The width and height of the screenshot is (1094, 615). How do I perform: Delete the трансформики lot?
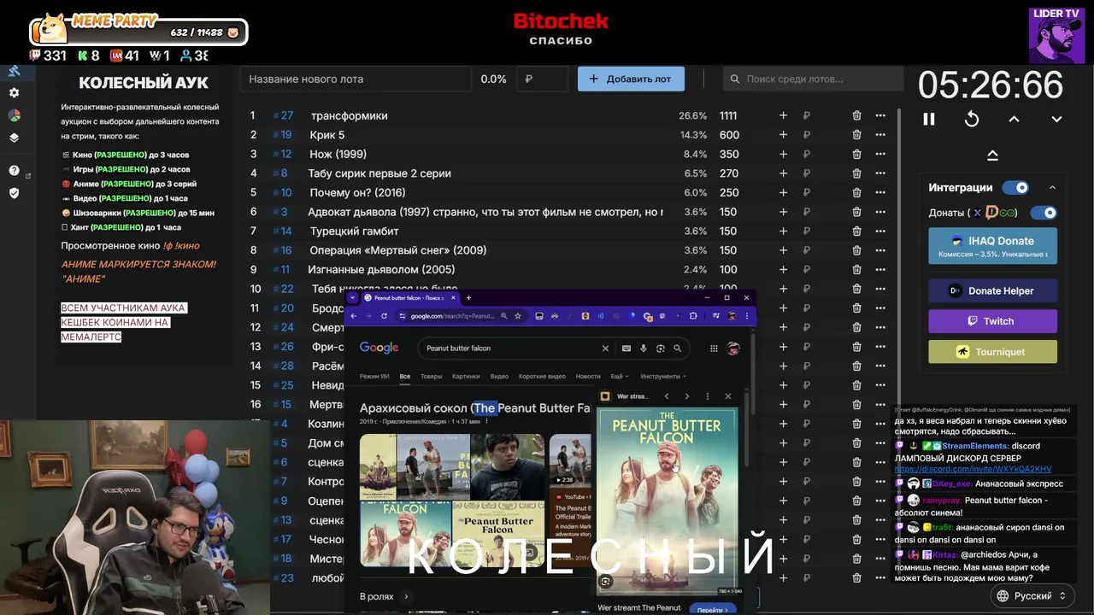click(x=856, y=115)
